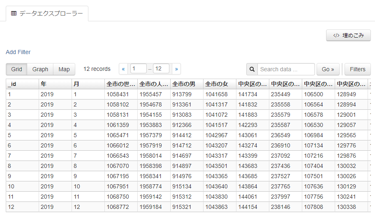Select cell 913083 in row 3
The width and height of the screenshot is (375, 215).
click(x=187, y=115)
